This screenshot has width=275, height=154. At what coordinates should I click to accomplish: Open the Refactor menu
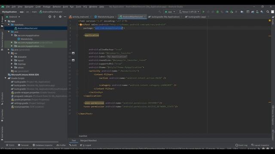click(57, 7)
